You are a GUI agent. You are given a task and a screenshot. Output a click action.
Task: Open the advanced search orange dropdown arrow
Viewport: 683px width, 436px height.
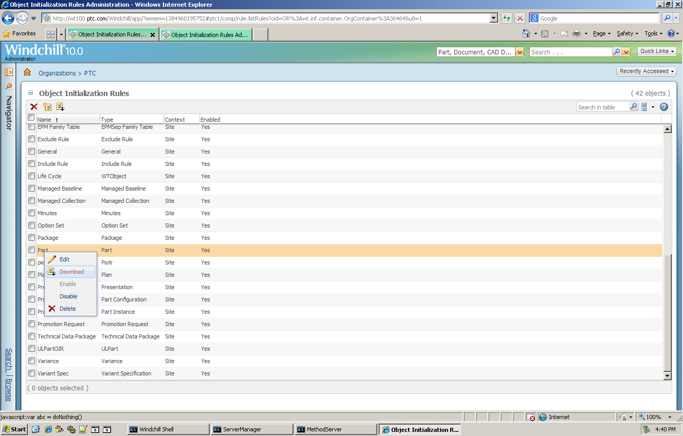click(626, 52)
